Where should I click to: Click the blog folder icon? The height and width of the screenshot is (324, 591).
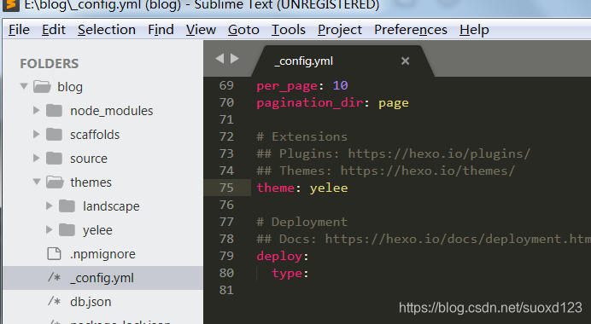[42, 87]
